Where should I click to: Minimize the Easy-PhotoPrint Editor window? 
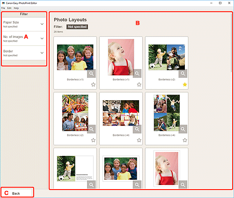click(211, 3)
